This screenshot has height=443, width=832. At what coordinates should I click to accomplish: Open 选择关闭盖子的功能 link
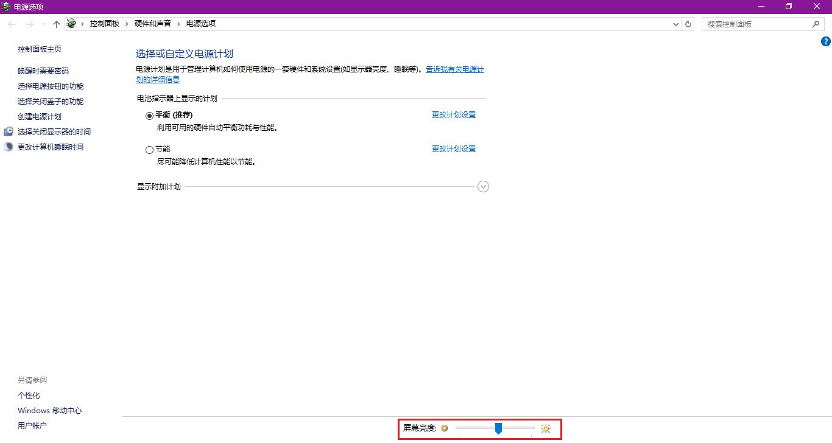tap(51, 102)
